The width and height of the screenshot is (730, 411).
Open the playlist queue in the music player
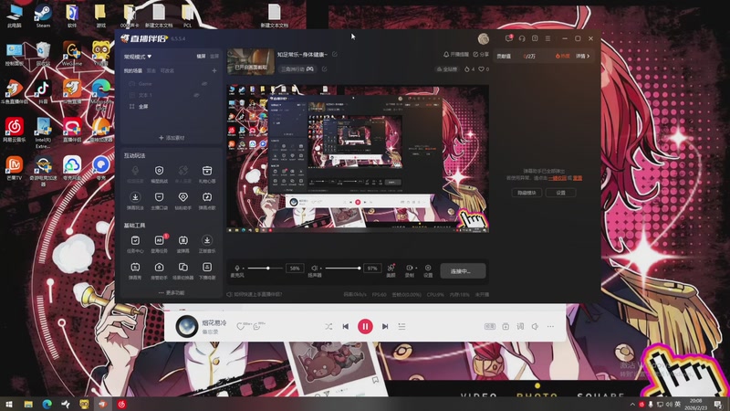point(401,327)
